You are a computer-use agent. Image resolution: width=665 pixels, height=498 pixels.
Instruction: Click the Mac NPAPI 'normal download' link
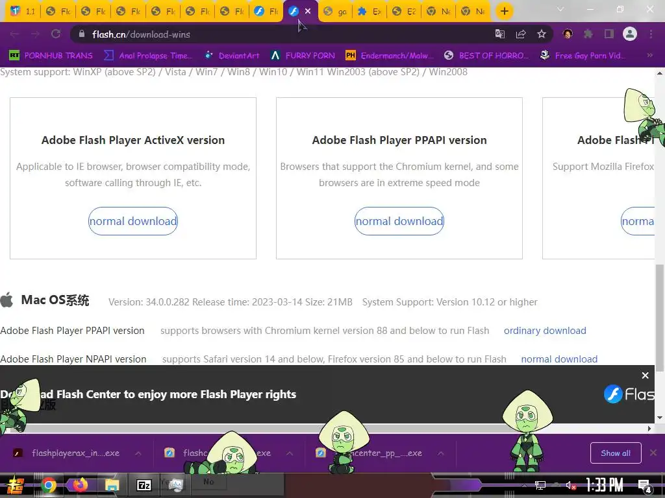(559, 359)
